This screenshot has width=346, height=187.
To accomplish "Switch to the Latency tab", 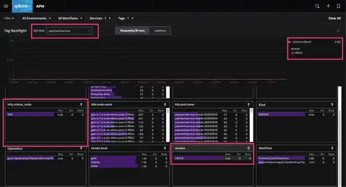I will [x=160, y=30].
